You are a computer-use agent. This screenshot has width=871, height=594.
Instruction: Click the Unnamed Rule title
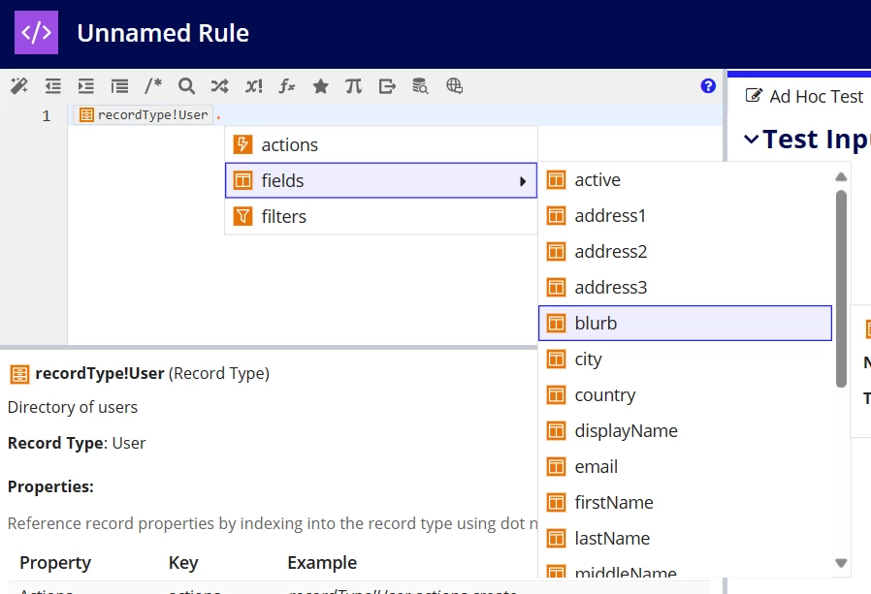point(163,33)
